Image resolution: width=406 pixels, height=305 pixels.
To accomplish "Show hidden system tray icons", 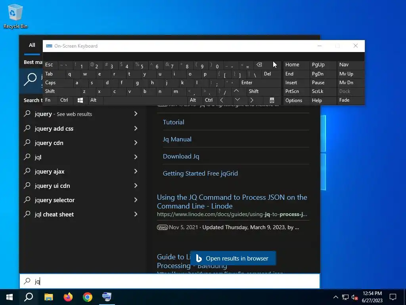I will pos(335,297).
